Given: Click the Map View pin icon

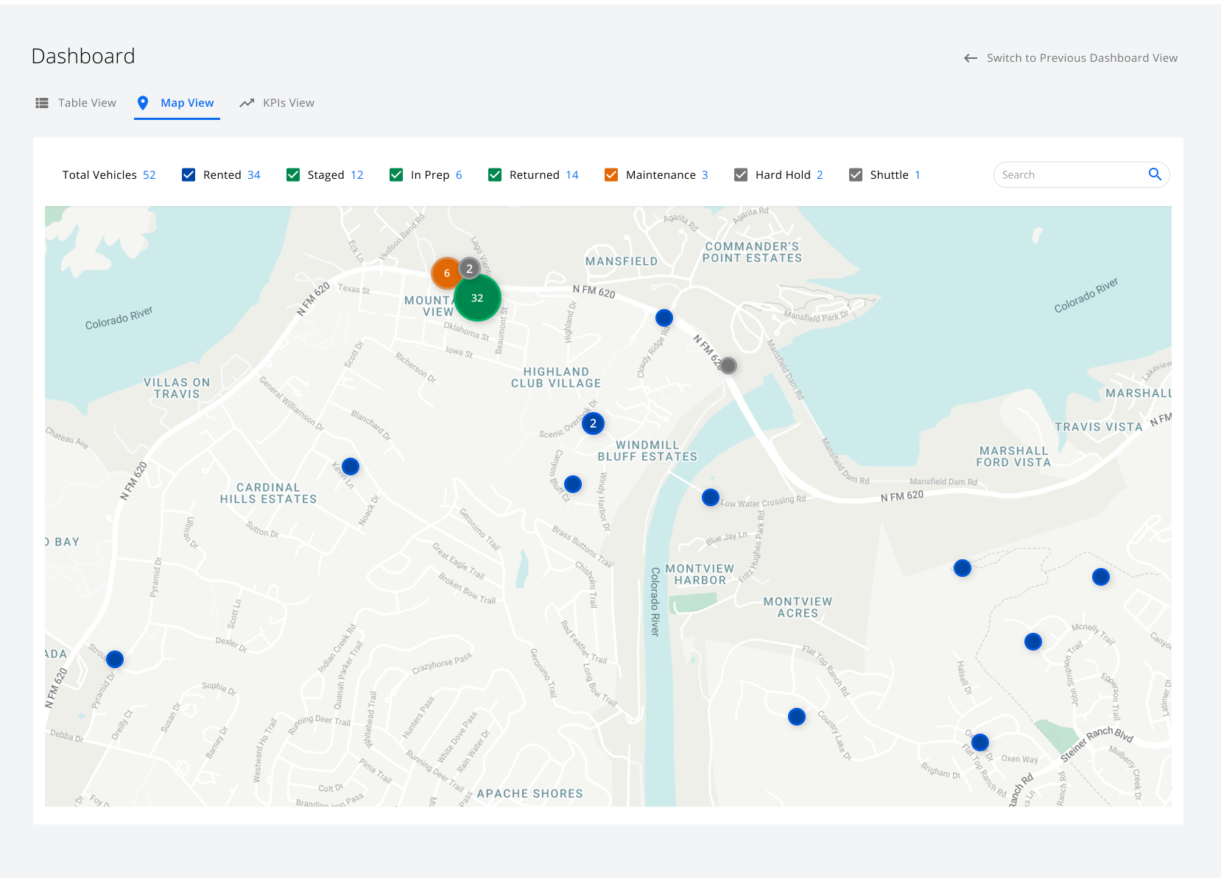Looking at the screenshot, I should 143,103.
